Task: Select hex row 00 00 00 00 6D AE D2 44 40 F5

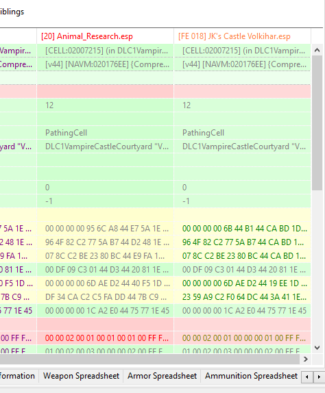Action: coord(105,283)
